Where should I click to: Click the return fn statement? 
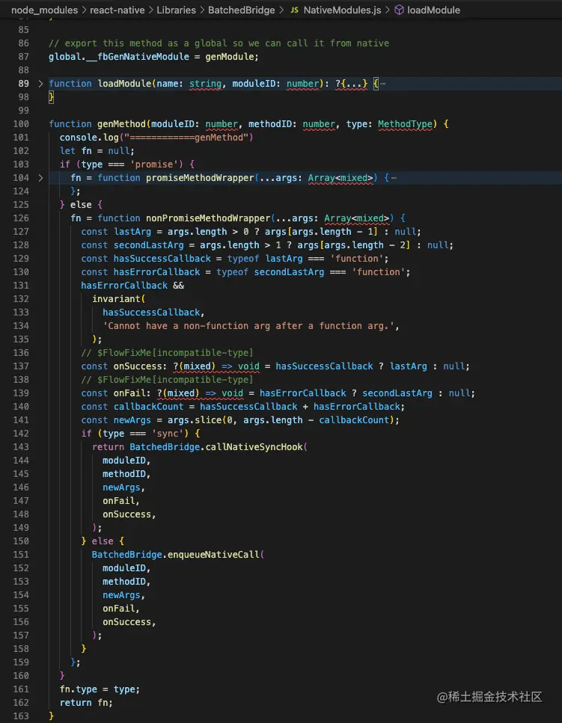click(86, 702)
